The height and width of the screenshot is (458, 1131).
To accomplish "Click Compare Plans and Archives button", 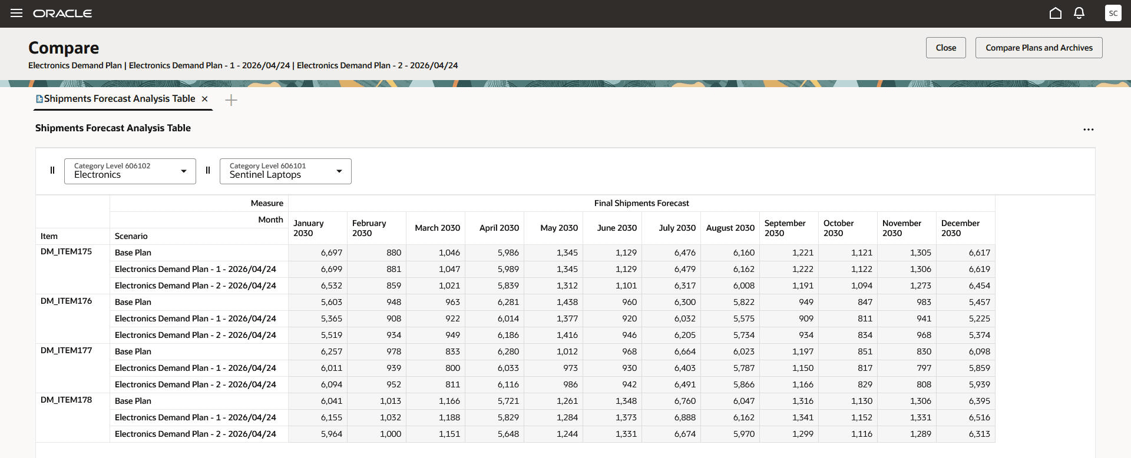I will pyautogui.click(x=1039, y=48).
